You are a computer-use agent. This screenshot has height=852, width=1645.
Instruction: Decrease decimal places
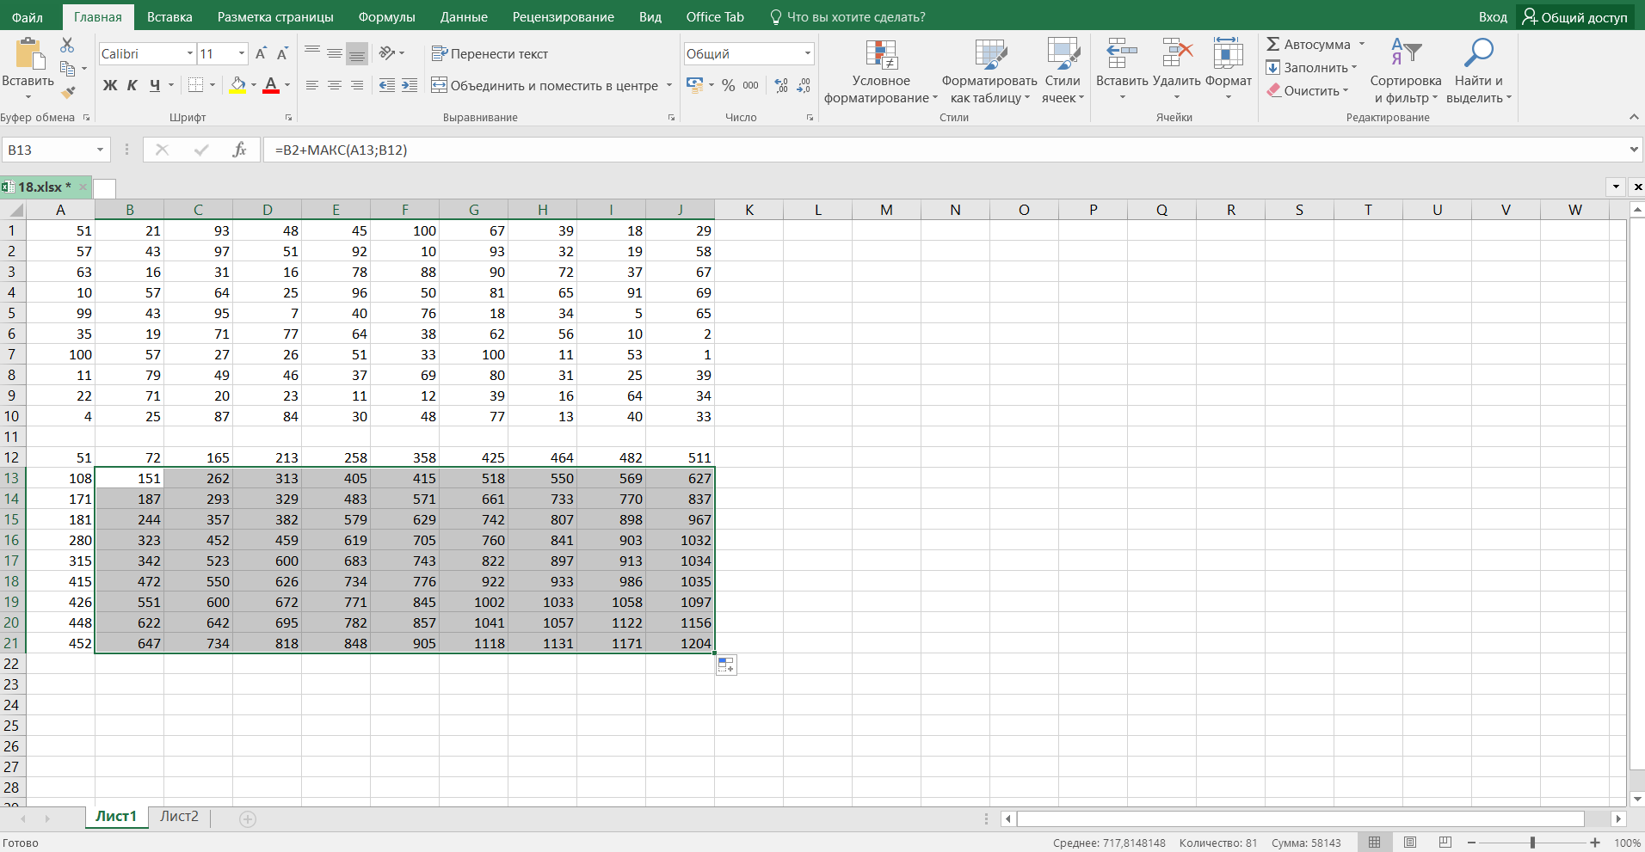pyautogui.click(x=804, y=85)
